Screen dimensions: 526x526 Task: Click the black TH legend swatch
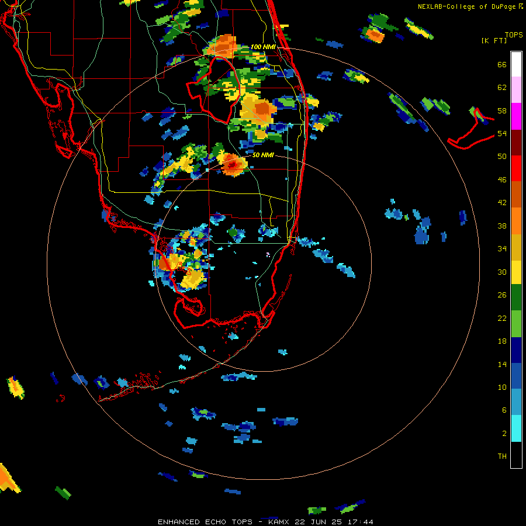516,455
